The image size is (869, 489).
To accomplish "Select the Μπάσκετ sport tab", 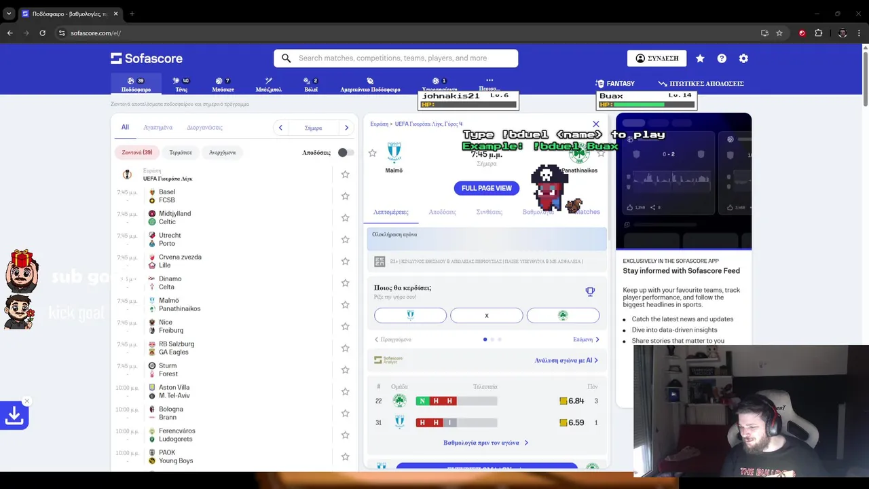I will tap(223, 84).
